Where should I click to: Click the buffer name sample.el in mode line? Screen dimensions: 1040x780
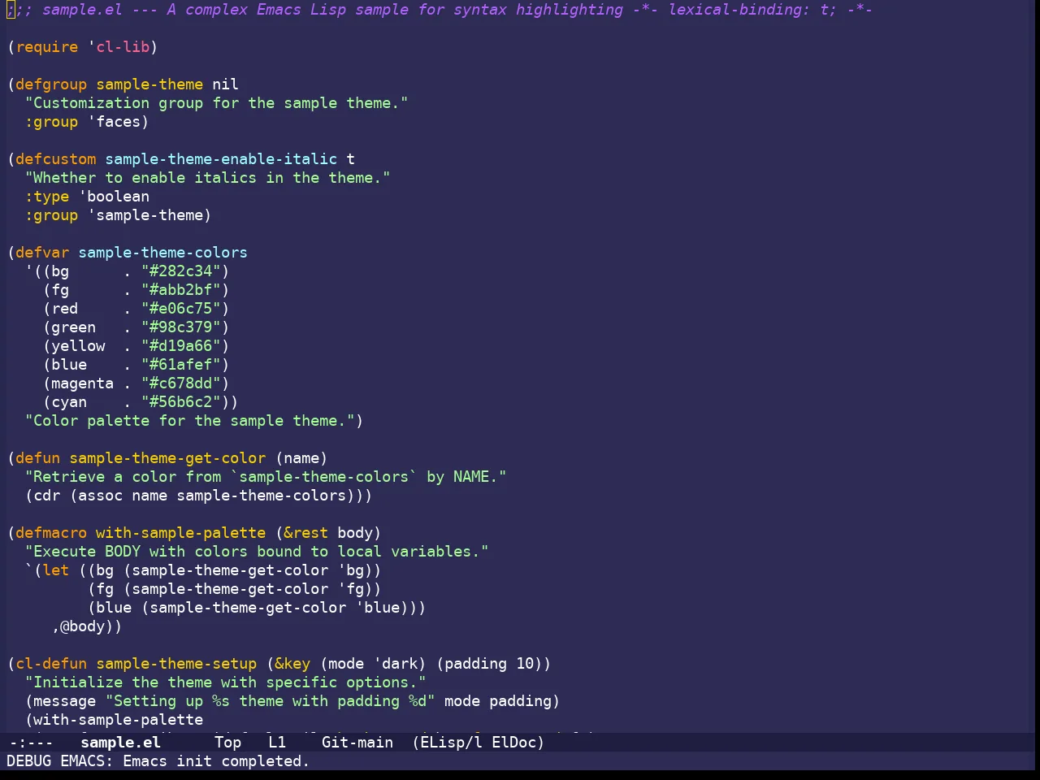click(120, 742)
